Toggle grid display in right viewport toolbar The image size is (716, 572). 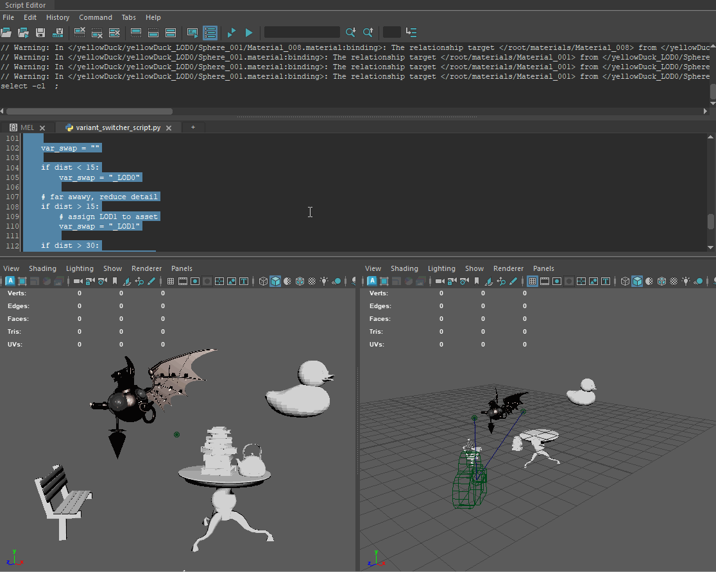click(x=533, y=281)
